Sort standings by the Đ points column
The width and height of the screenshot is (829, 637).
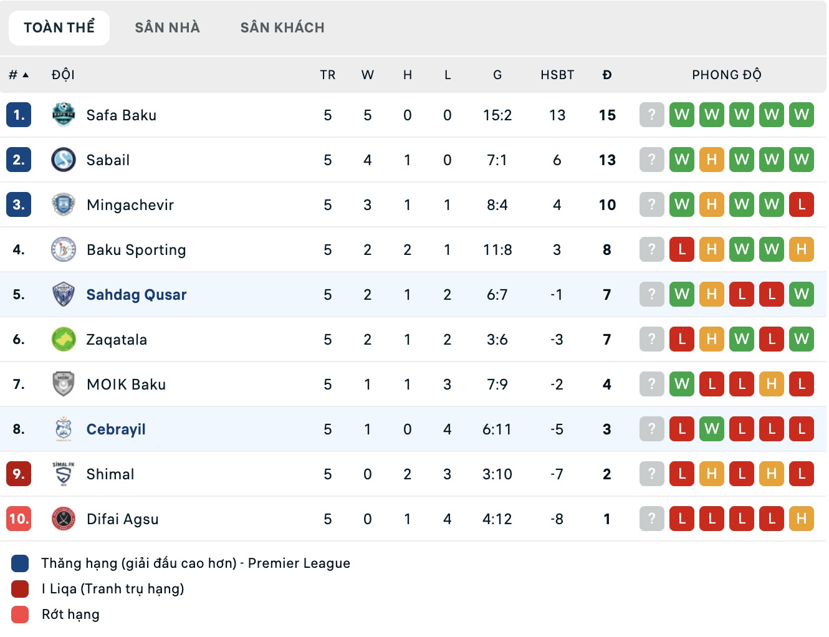coord(607,75)
